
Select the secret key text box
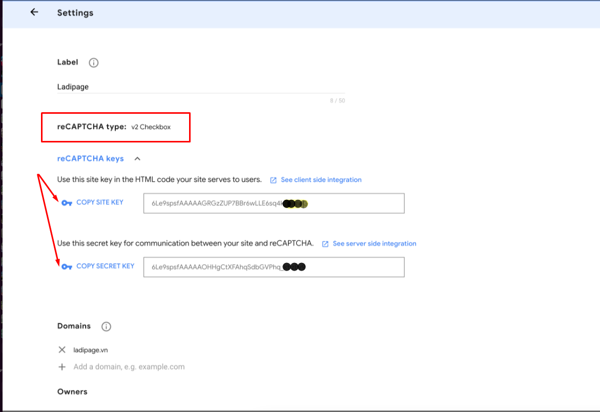[x=274, y=267]
